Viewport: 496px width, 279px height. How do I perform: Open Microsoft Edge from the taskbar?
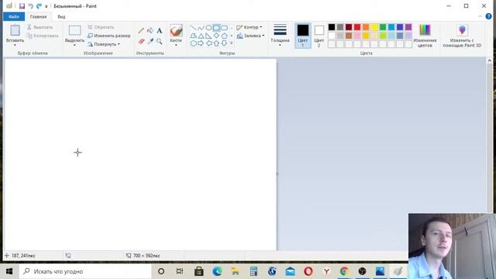coord(217,271)
